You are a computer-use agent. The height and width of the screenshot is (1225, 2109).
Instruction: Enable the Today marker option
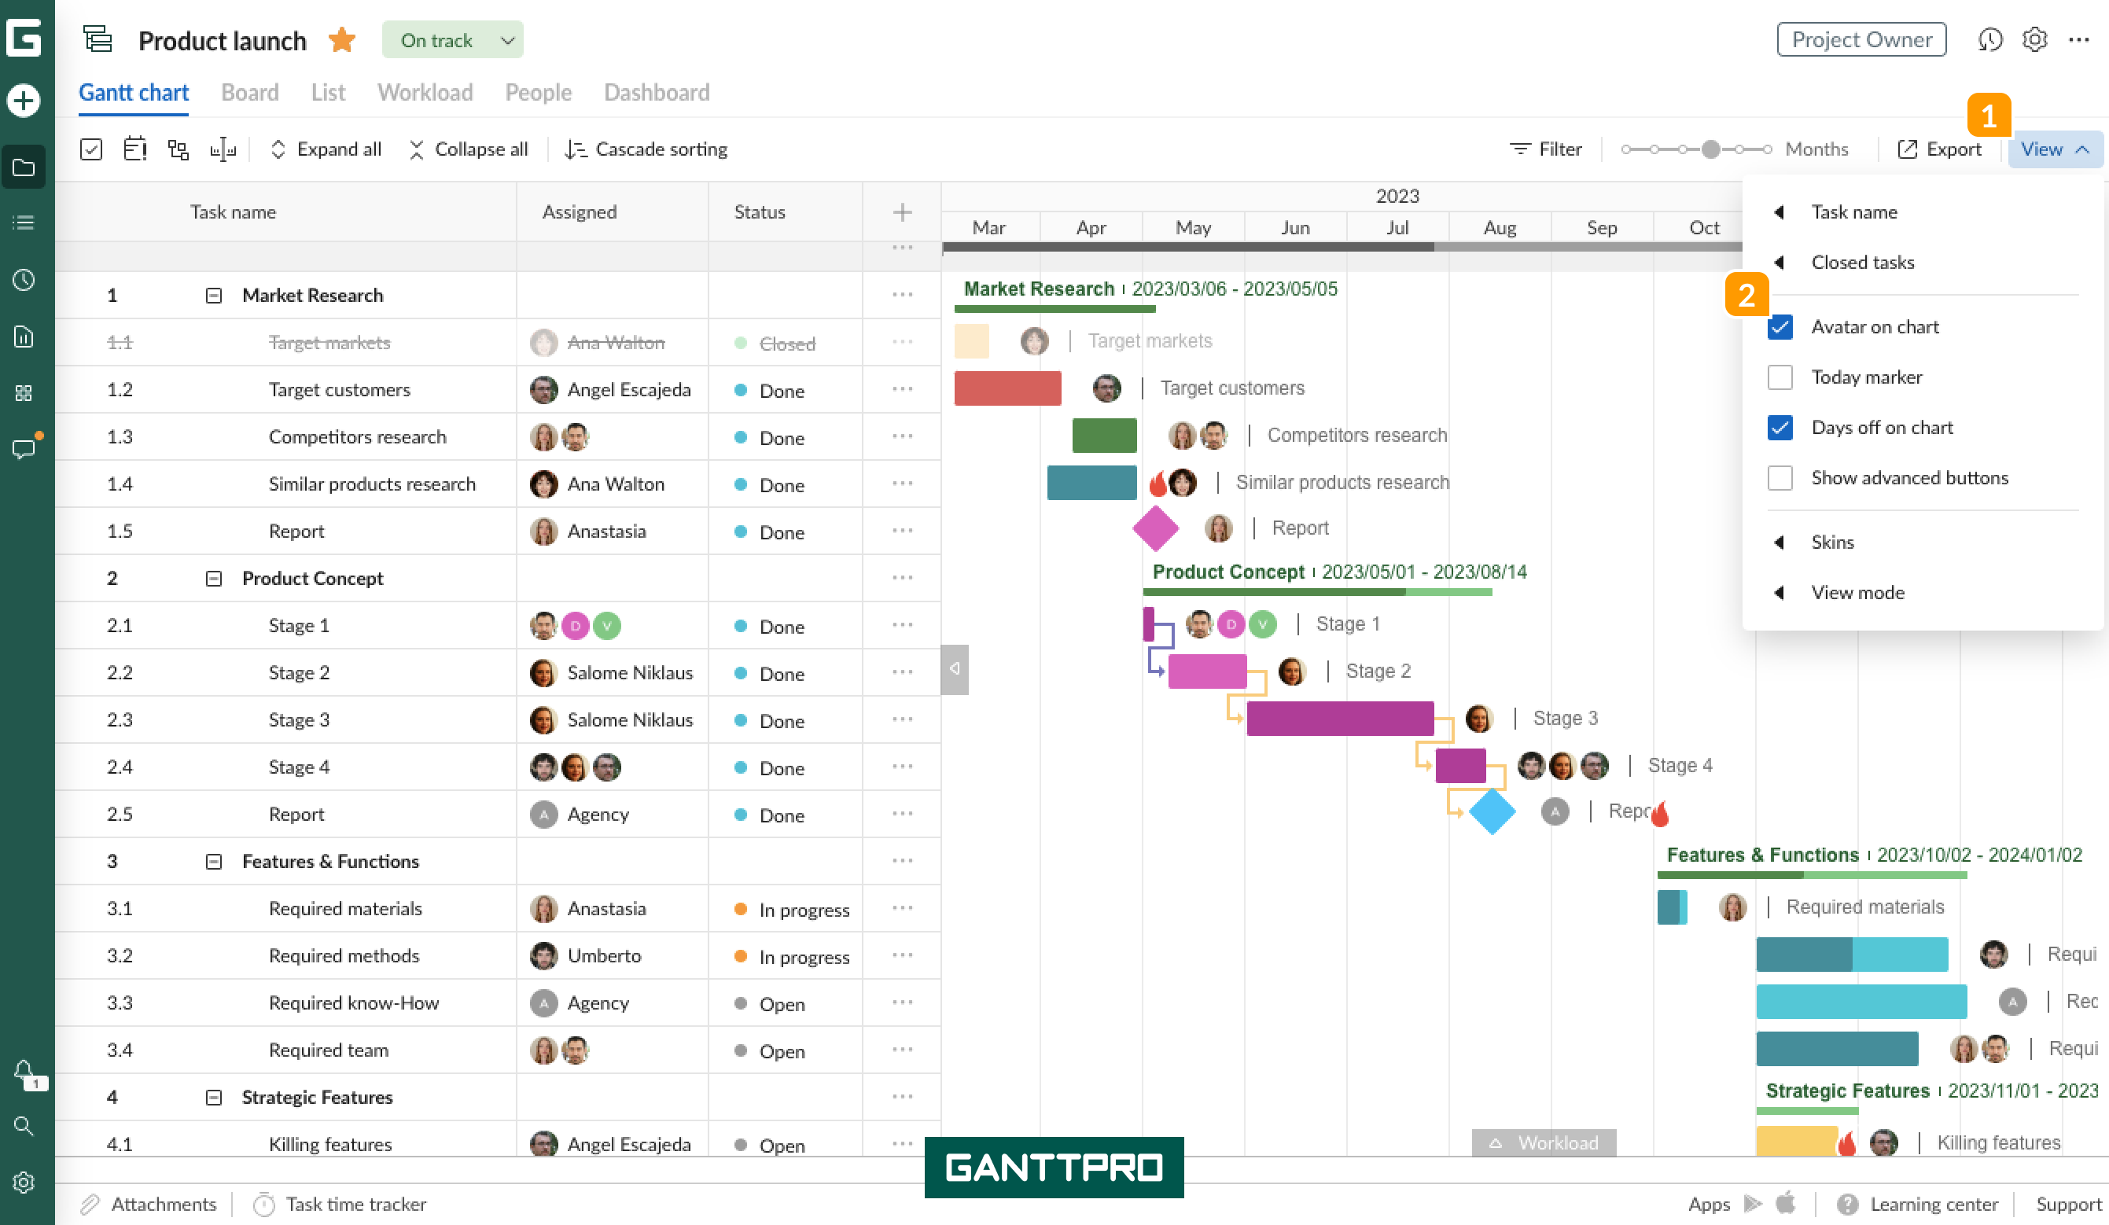[x=1781, y=377]
